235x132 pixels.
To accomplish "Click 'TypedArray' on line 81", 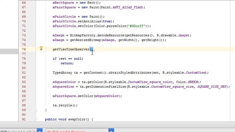I will click(62, 73).
